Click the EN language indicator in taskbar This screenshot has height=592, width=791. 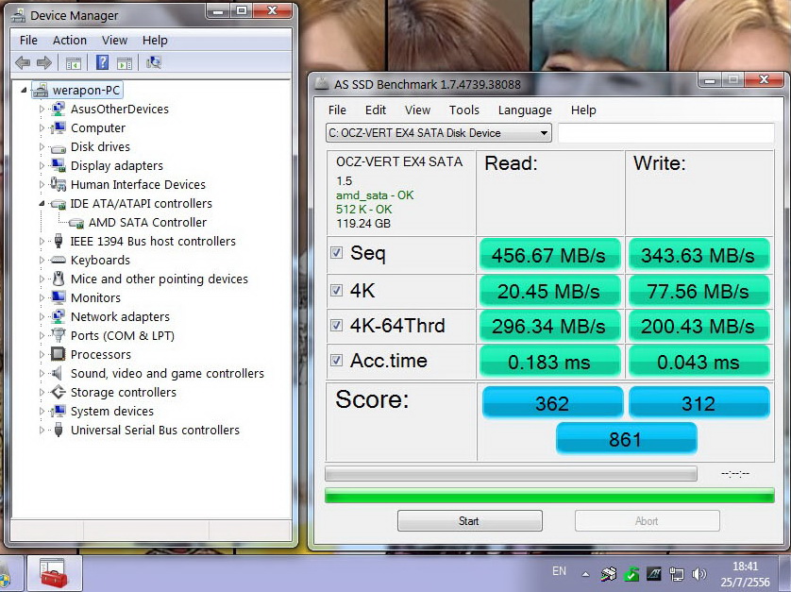click(559, 571)
